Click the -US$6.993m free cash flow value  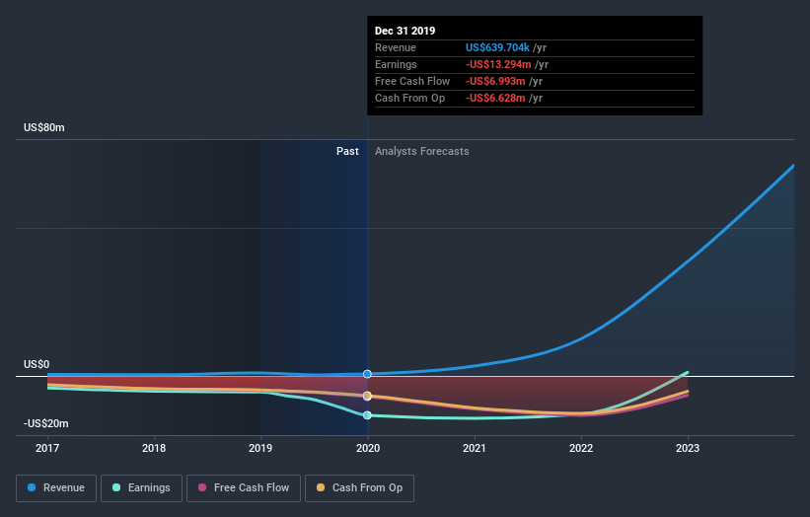495,81
